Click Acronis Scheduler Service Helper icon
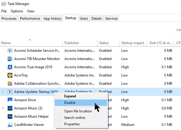The image size is (181, 130). (10, 51)
